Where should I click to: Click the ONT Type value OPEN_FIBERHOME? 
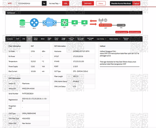(x=29, y=113)
